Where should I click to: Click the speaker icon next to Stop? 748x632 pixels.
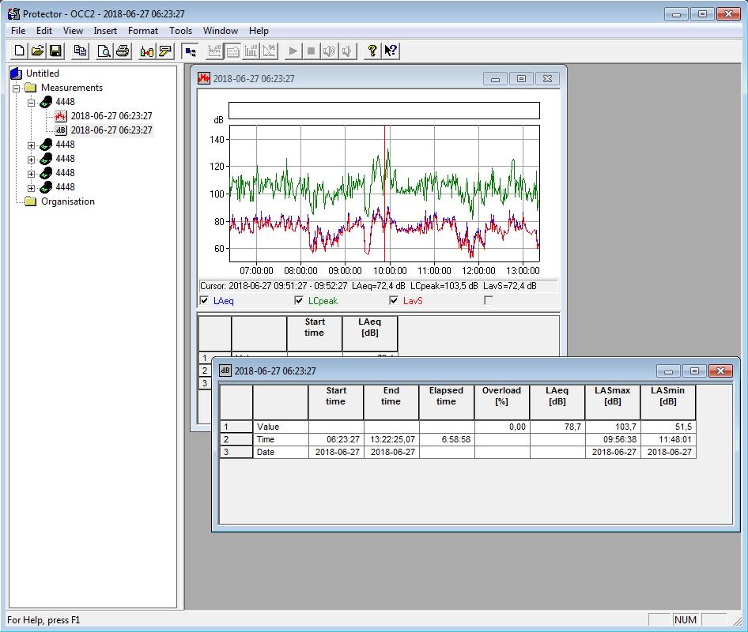coord(329,51)
